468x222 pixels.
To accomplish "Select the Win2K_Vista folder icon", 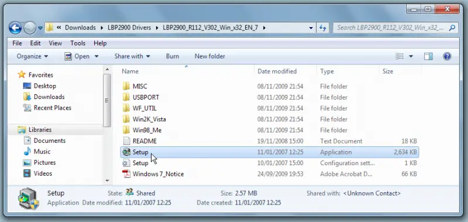I will [126, 119].
